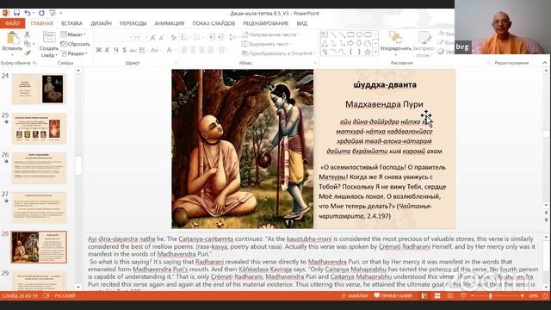Switch to Reading view icon
This screenshot has height=310, width=551.
(450, 296)
